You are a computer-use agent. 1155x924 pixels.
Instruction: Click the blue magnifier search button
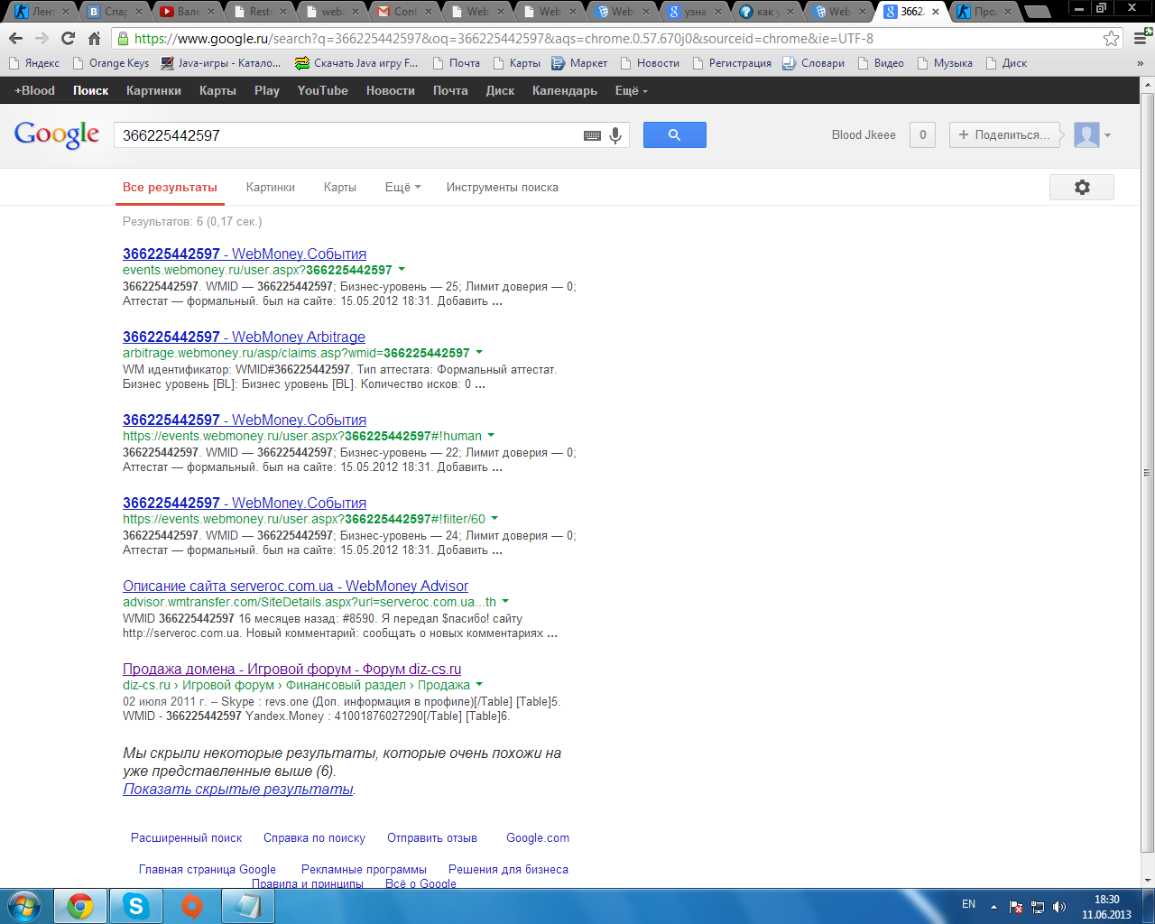[674, 135]
